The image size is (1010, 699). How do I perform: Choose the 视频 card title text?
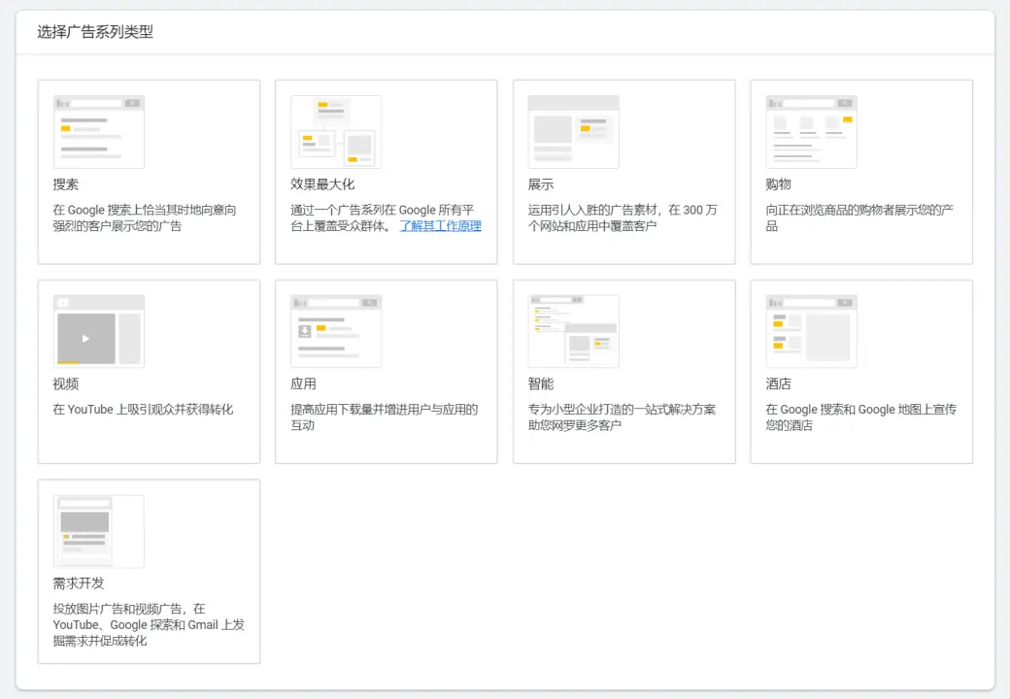(66, 384)
